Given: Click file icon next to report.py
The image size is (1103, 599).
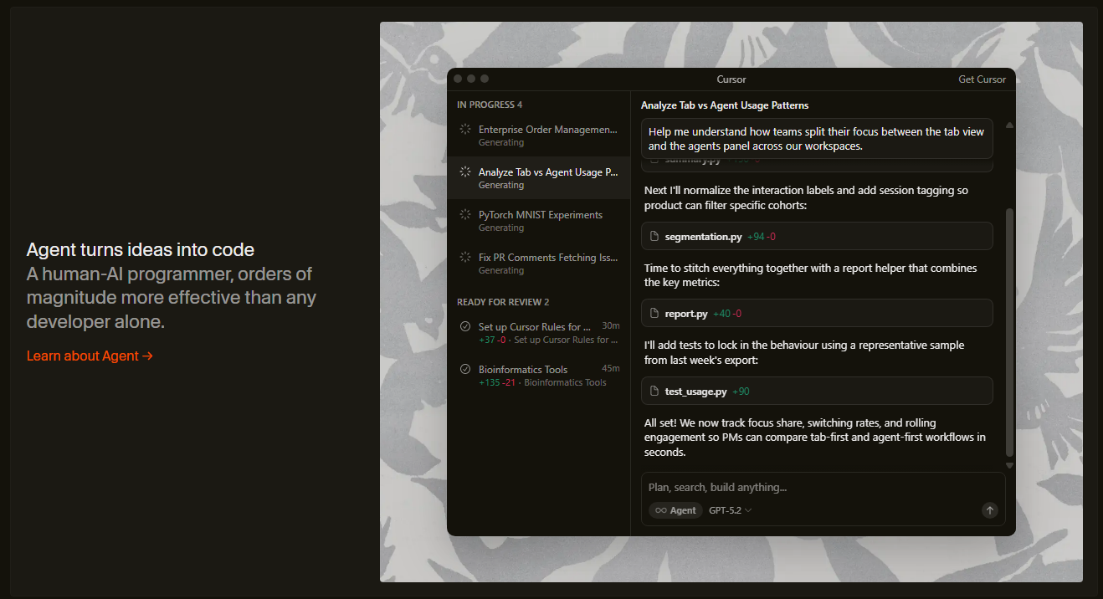Looking at the screenshot, I should (655, 314).
